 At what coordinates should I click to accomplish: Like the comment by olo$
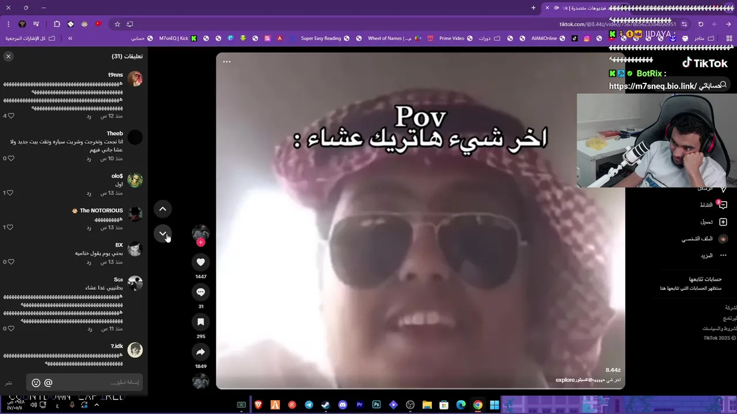pos(11,193)
